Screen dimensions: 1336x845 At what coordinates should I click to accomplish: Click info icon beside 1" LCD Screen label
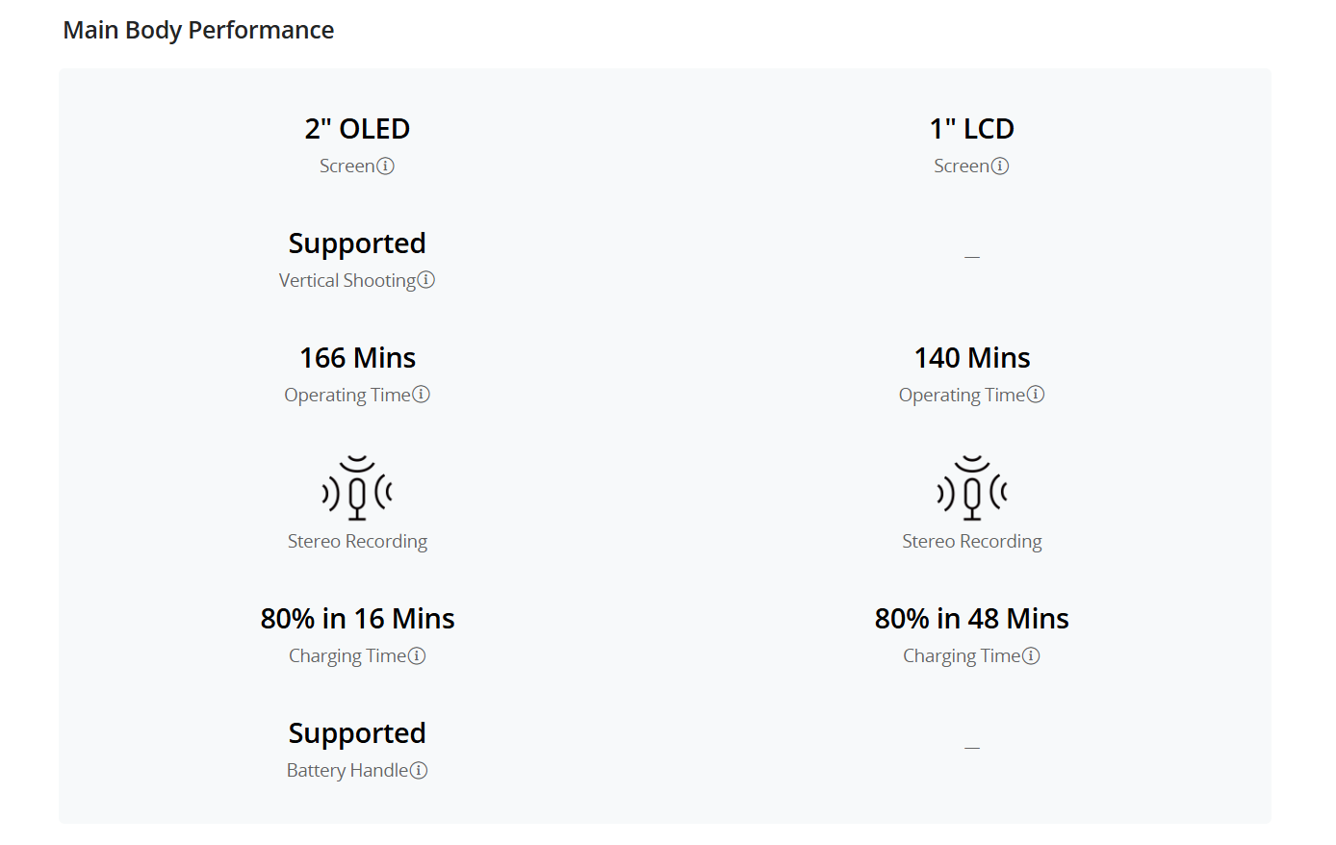[x=1000, y=166]
